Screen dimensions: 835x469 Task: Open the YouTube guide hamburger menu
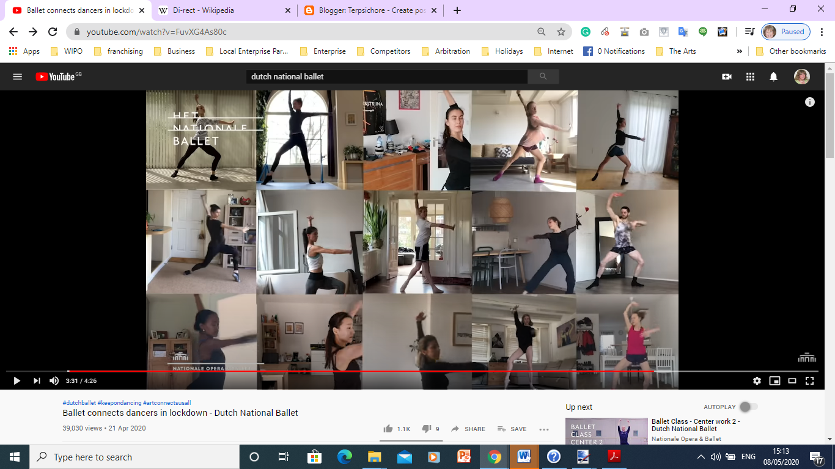[x=17, y=76]
